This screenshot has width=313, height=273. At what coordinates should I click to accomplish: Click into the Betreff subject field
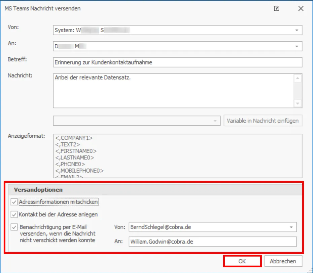tap(177, 62)
